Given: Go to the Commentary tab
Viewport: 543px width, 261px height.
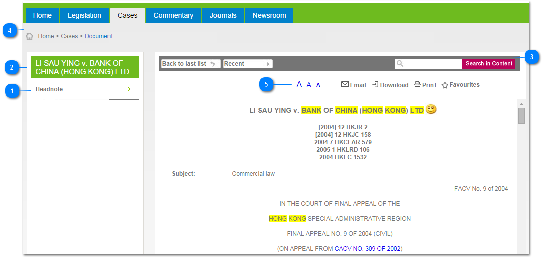Looking at the screenshot, I should (173, 15).
